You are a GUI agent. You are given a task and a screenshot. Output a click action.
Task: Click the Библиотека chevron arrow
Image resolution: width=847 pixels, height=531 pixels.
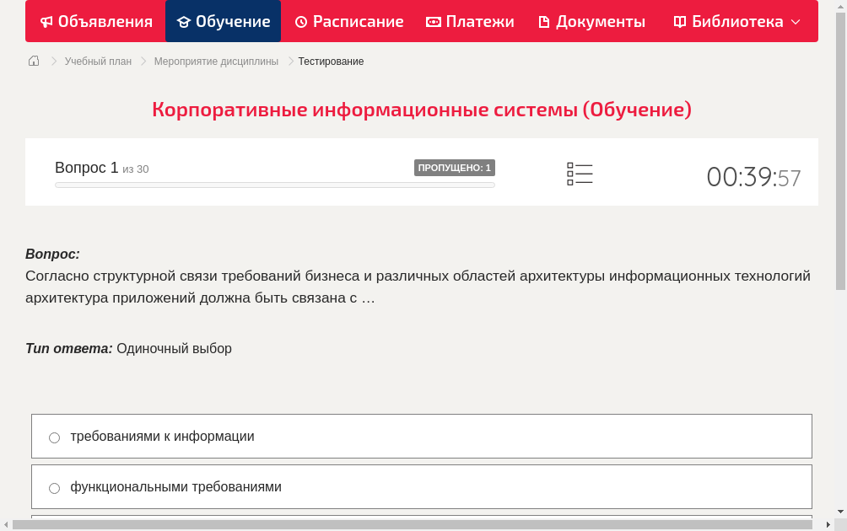[796, 22]
